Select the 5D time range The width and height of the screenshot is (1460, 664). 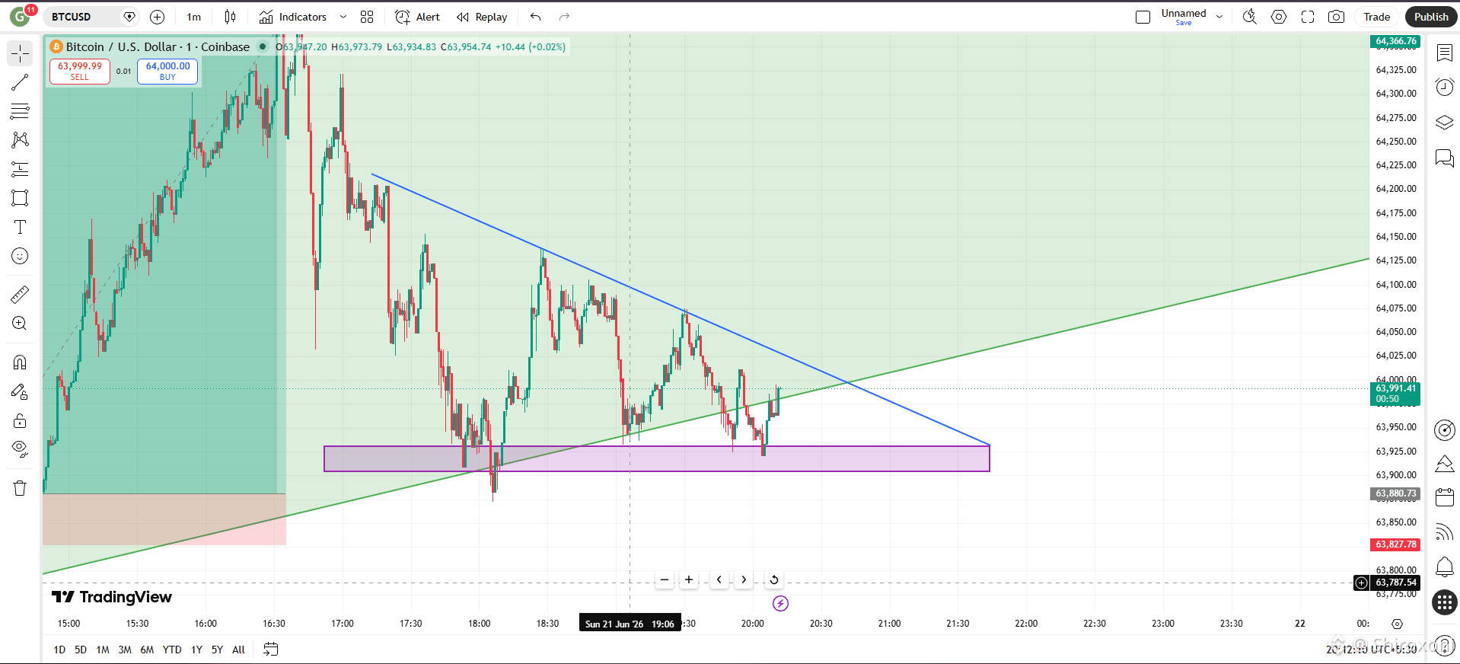click(x=81, y=650)
